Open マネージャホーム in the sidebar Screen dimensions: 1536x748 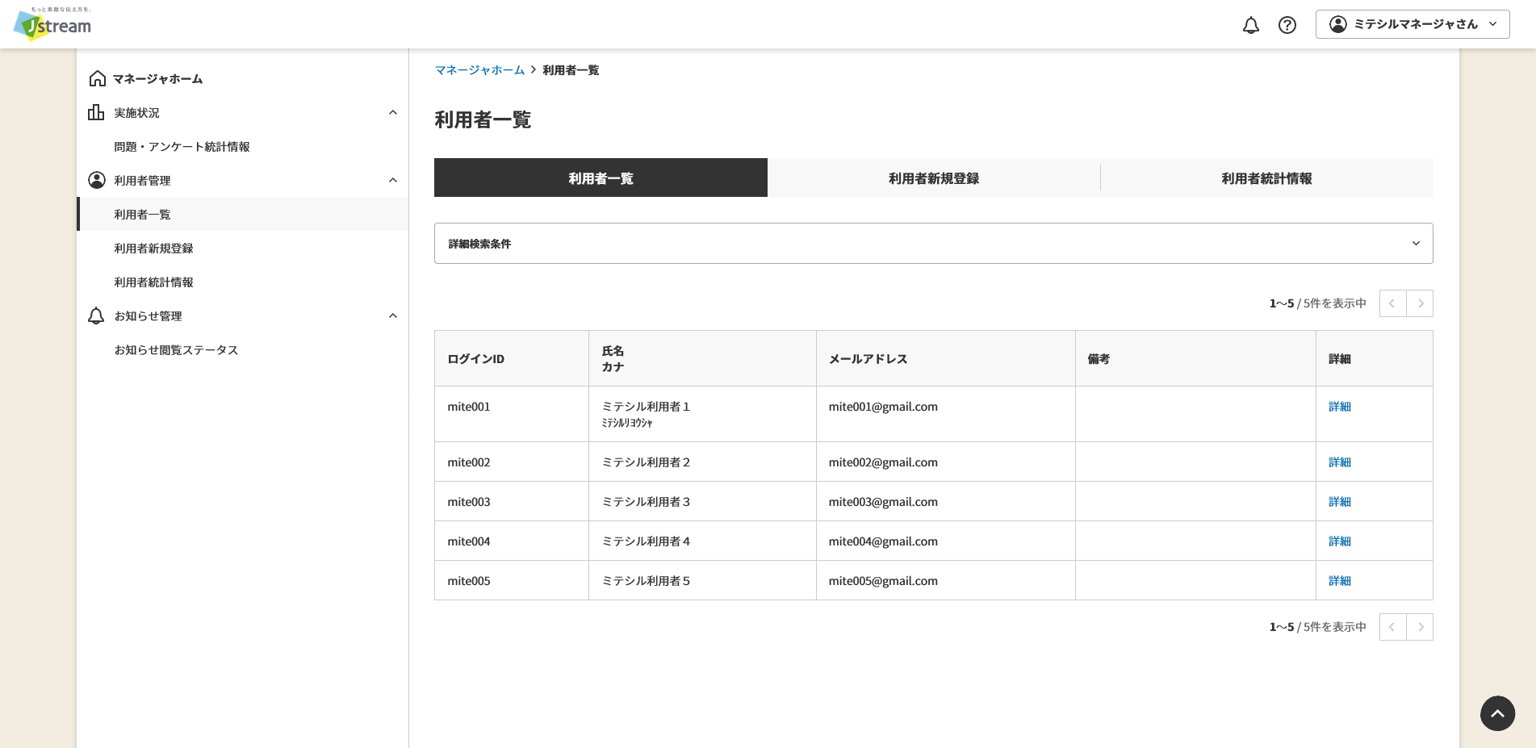pyautogui.click(x=157, y=78)
